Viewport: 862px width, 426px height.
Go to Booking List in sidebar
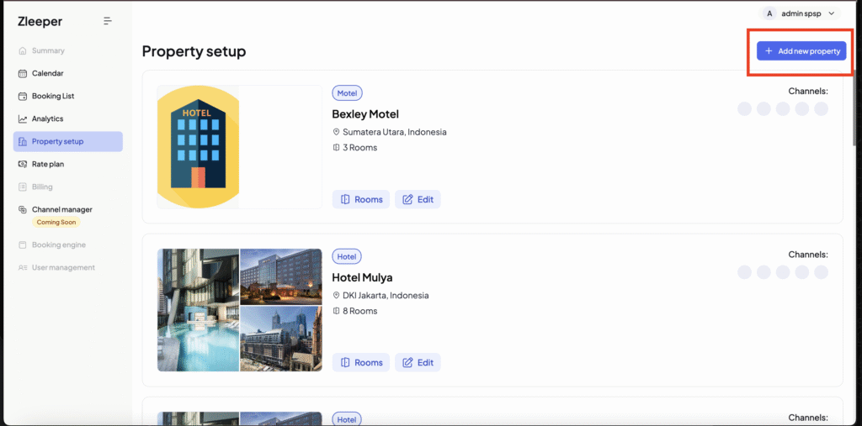point(53,96)
